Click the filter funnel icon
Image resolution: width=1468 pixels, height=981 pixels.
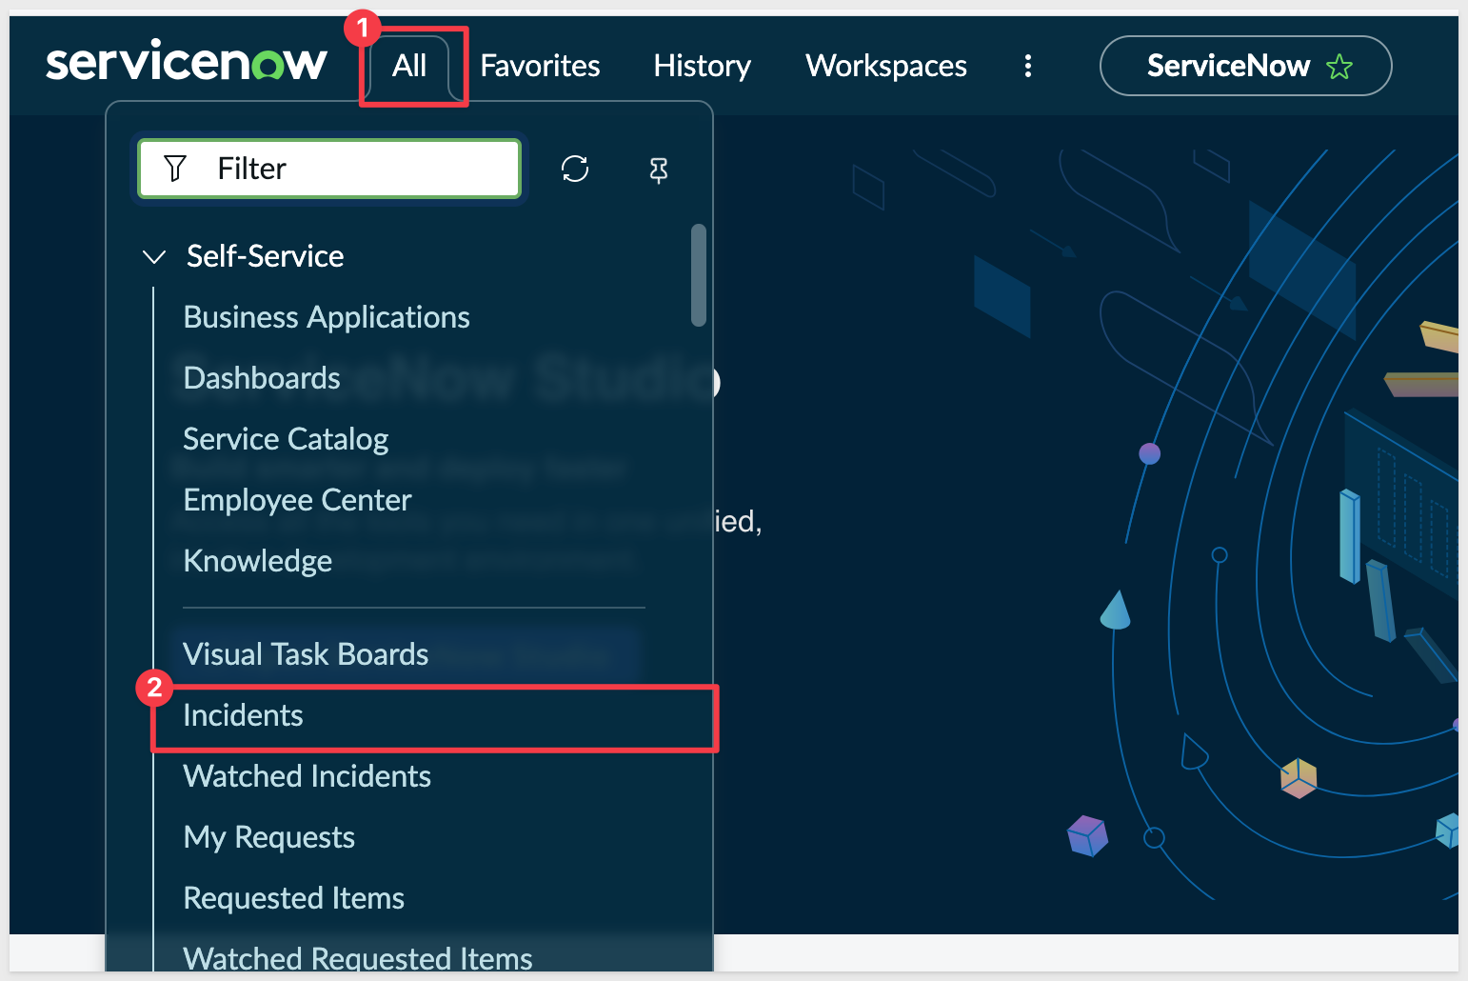coord(175,169)
